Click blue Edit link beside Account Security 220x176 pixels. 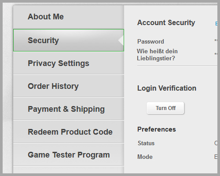216,23
